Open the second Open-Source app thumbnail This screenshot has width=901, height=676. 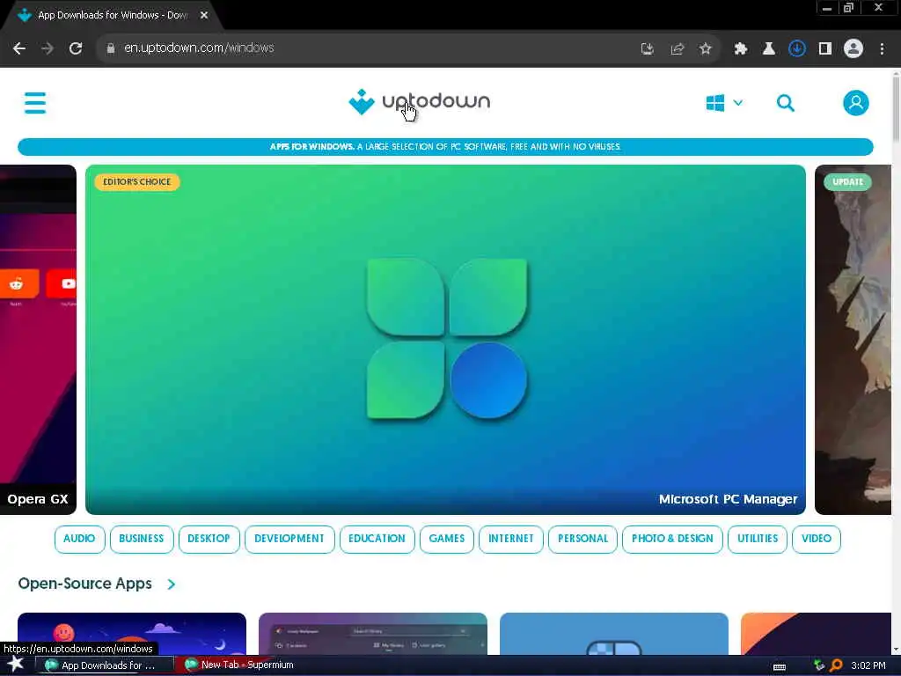tap(373, 634)
